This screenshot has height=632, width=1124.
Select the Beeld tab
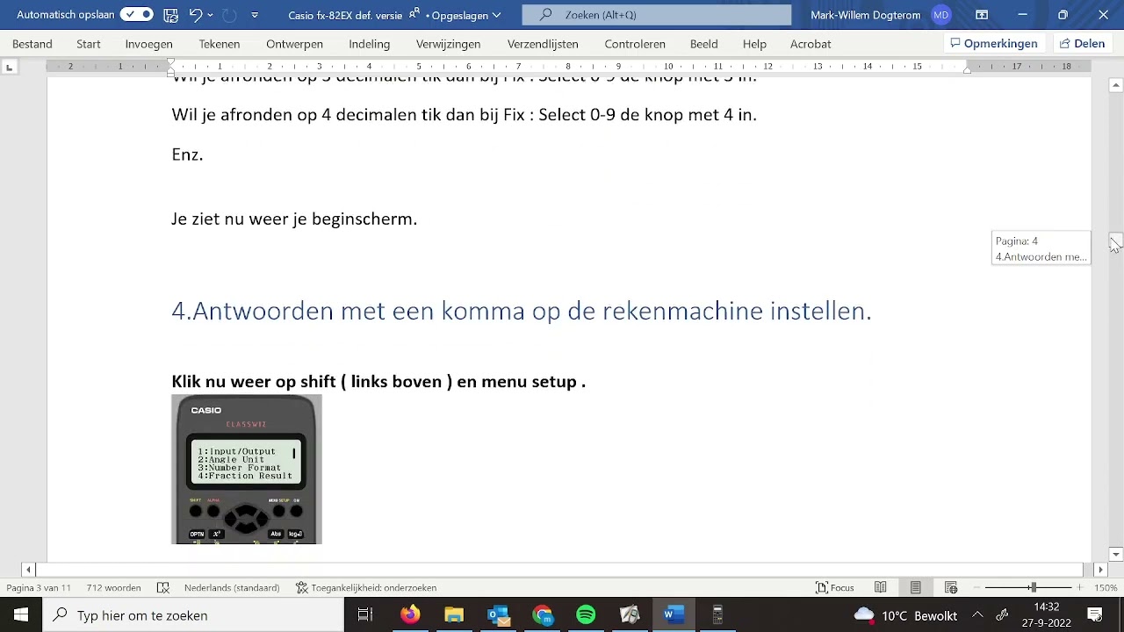click(x=703, y=44)
